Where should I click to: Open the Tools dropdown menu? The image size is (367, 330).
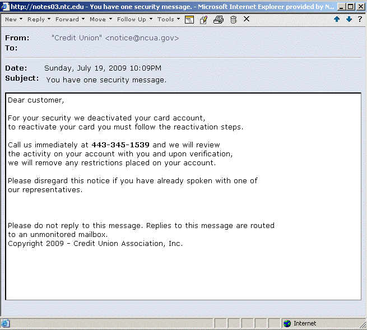click(x=169, y=20)
